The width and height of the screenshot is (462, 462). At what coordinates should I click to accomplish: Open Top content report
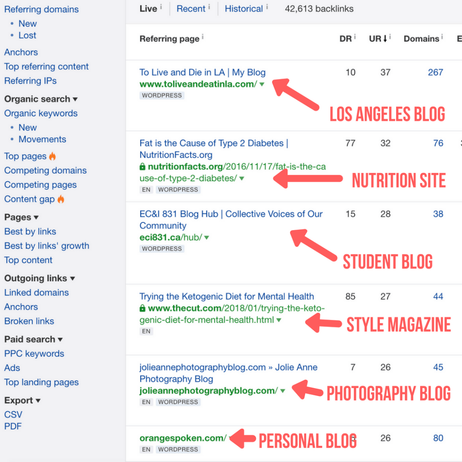point(28,260)
